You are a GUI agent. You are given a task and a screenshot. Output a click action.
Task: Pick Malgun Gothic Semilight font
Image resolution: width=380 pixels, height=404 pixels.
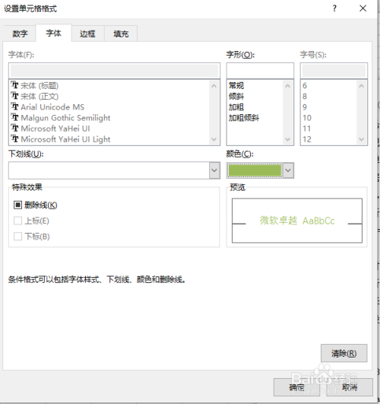pos(65,118)
